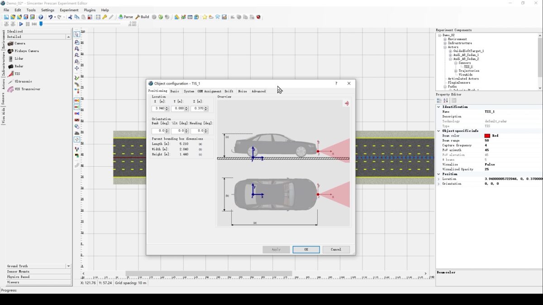The height and width of the screenshot is (305, 543).
Task: Click the Build toolbar button
Action: click(142, 17)
